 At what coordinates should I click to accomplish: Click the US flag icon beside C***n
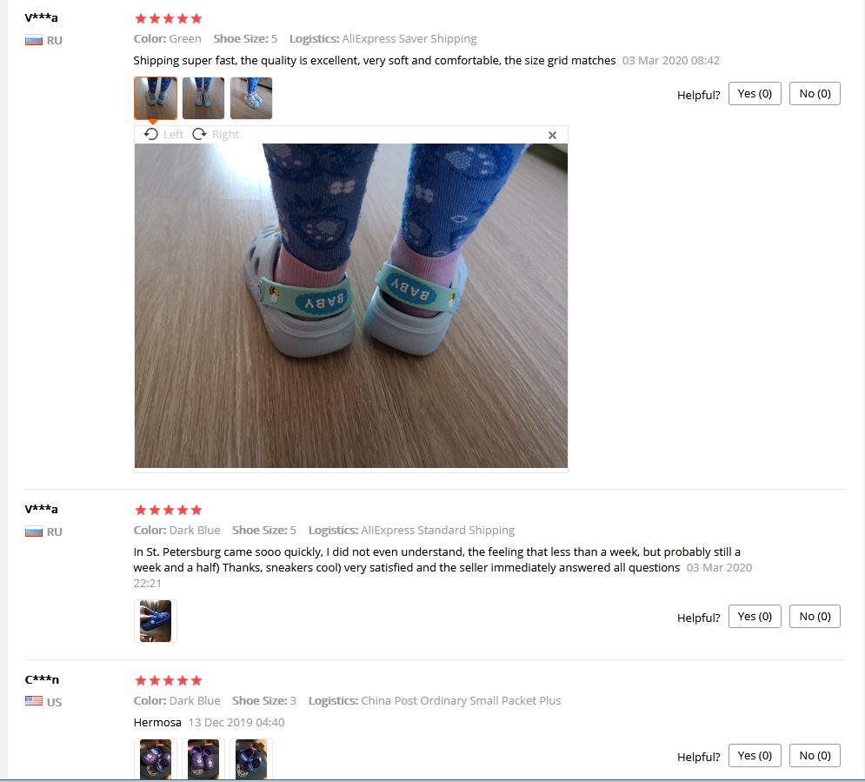[x=34, y=701]
